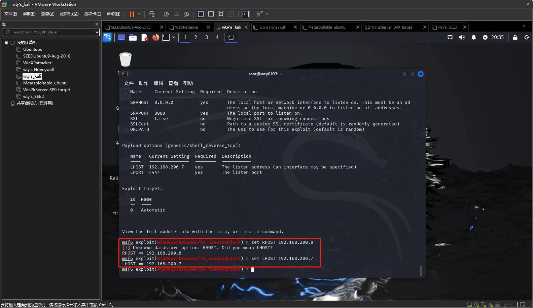Viewport: 533px width, 308px height.
Task: Take a snapshot of this virtual machine
Action: (x=166, y=14)
